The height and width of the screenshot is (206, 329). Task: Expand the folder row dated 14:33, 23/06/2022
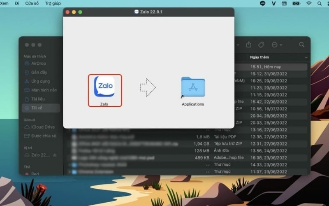pos(69,165)
